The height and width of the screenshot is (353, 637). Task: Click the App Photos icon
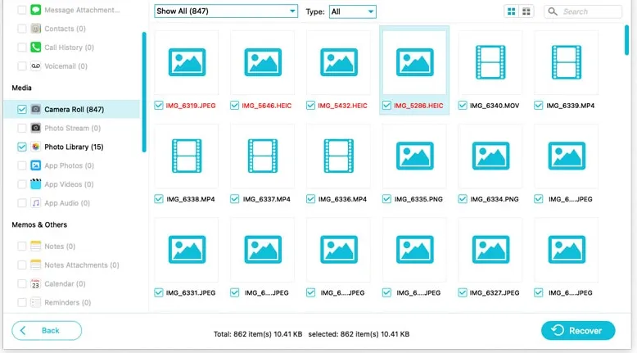(x=36, y=165)
